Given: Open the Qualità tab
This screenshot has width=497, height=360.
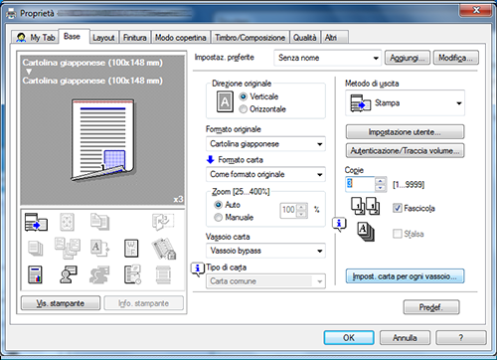Looking at the screenshot, I should click(x=305, y=38).
